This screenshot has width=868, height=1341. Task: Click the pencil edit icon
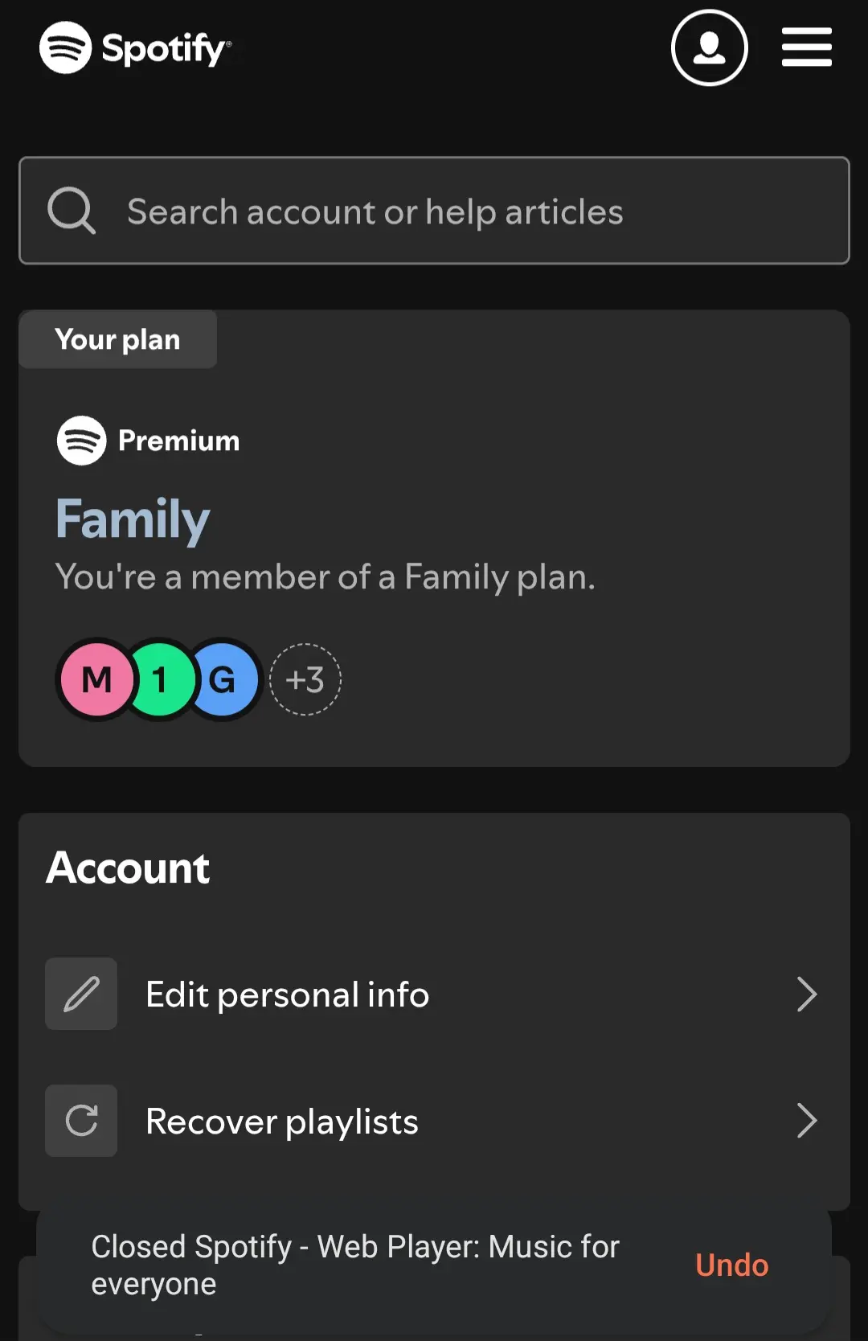(x=81, y=994)
